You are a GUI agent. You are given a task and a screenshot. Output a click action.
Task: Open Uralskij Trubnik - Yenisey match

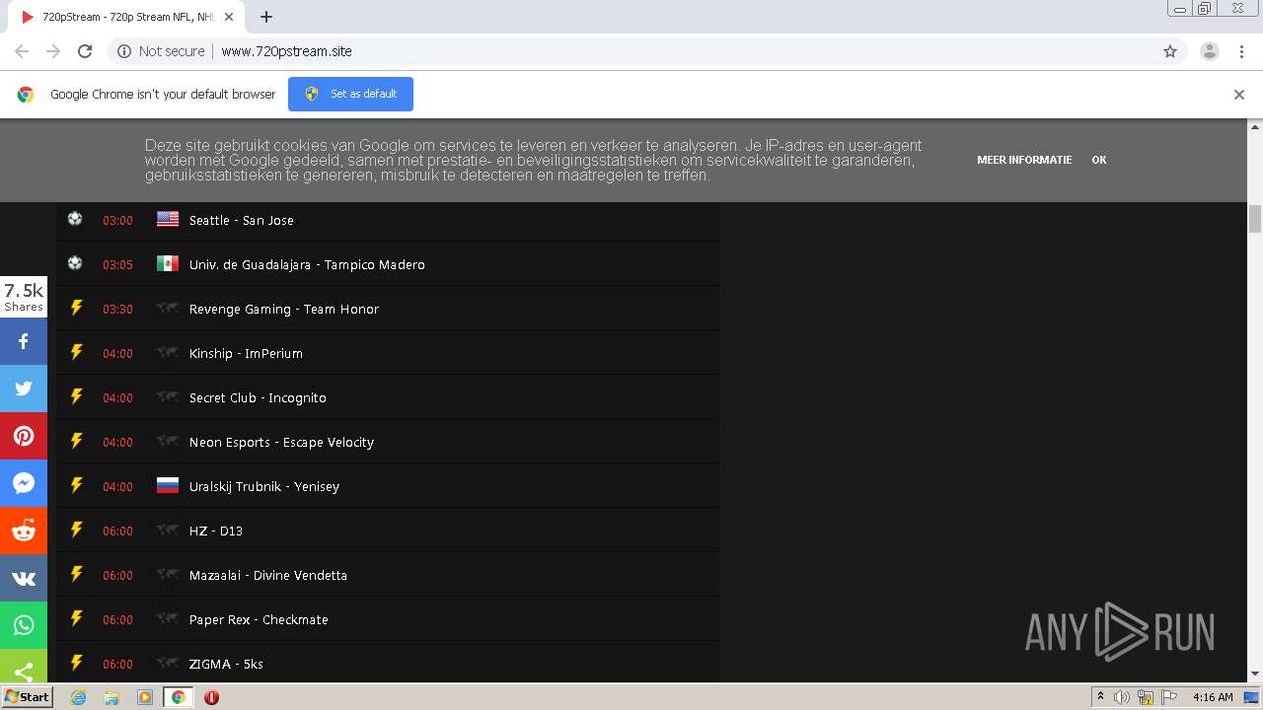pos(264,486)
